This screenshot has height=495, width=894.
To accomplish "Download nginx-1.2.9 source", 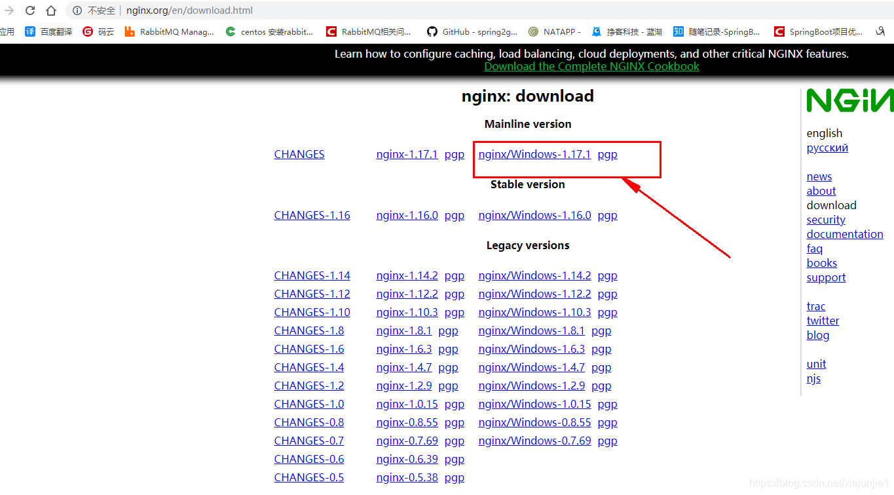I will 404,386.
